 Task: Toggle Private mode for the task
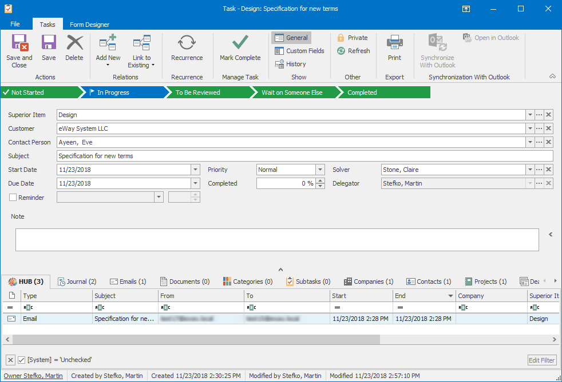click(353, 37)
